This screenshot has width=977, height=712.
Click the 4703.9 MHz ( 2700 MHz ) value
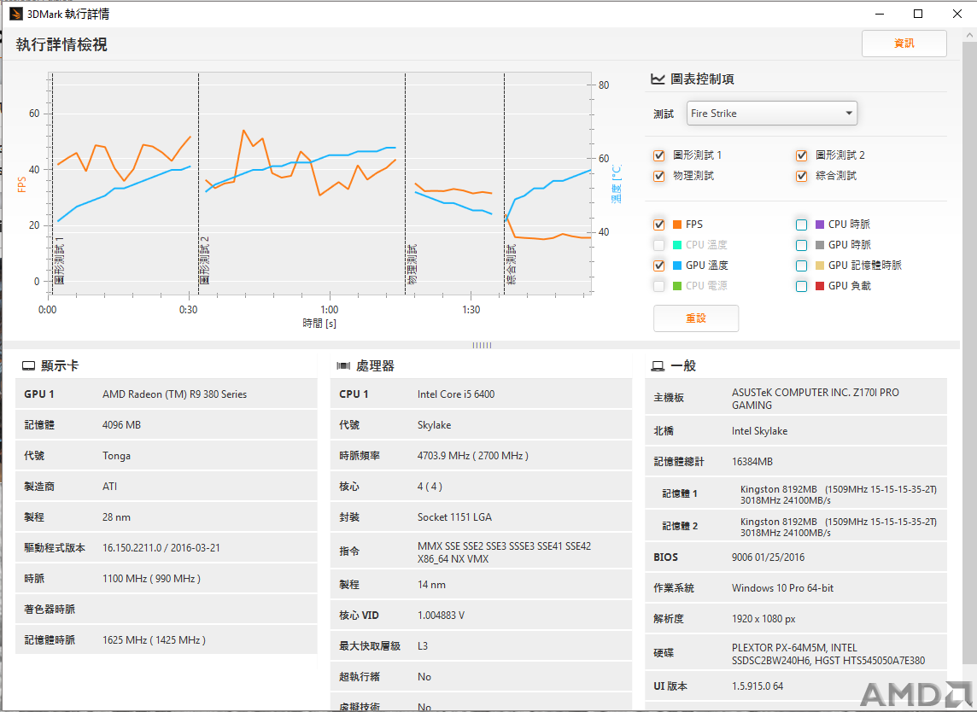[473, 455]
